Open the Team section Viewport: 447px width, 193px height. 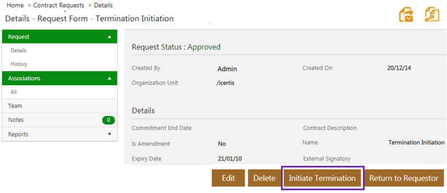15,106
